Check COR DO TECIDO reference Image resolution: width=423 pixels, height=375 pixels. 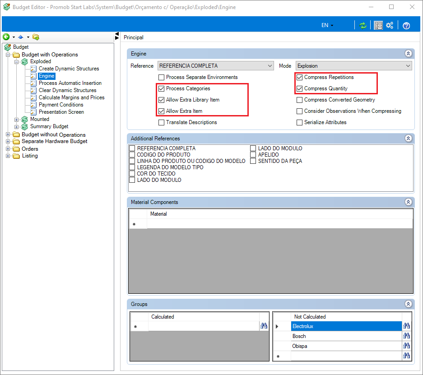pyautogui.click(x=132, y=174)
